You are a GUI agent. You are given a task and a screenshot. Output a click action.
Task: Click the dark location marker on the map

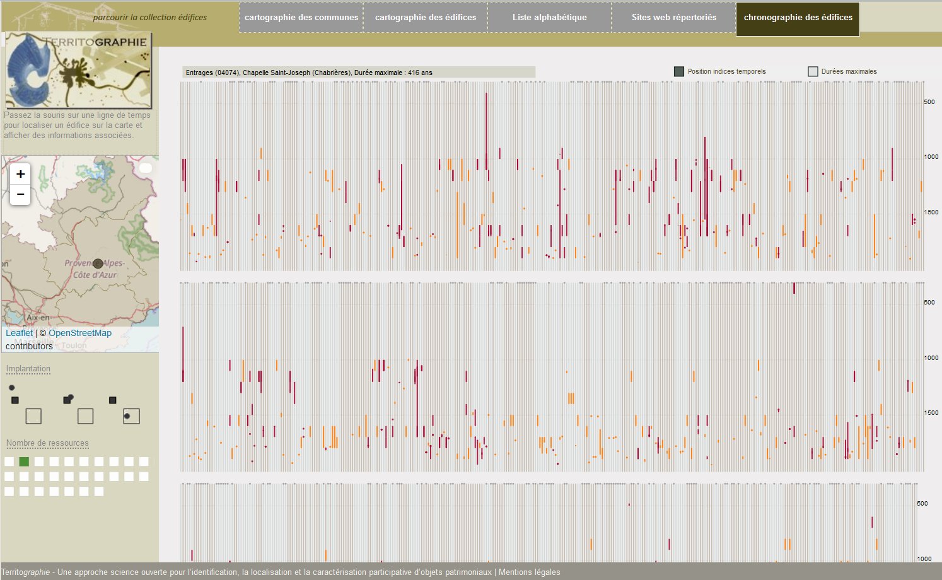(x=98, y=264)
